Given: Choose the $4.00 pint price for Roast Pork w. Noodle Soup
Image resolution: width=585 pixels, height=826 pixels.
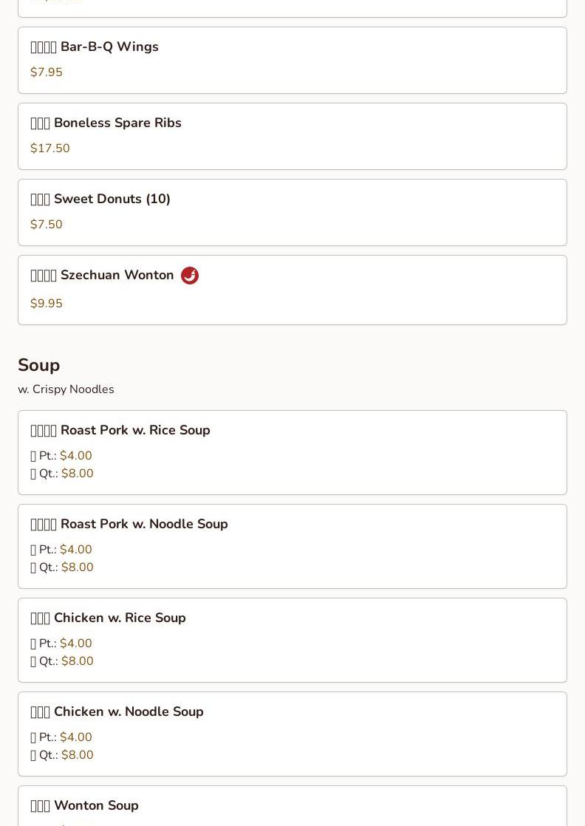Looking at the screenshot, I should click(76, 550).
